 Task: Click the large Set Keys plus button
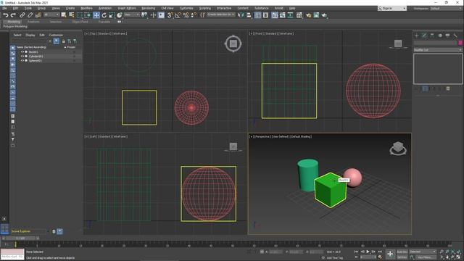(390, 254)
